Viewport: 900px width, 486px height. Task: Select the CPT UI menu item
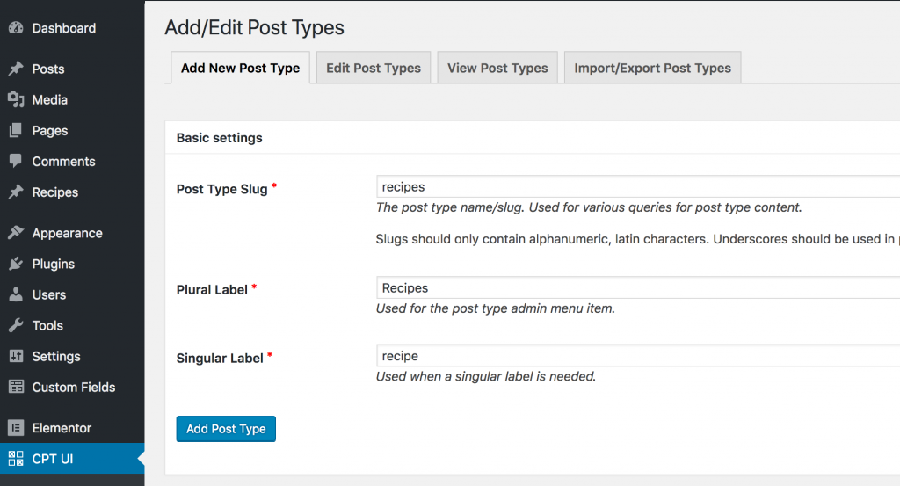click(53, 458)
